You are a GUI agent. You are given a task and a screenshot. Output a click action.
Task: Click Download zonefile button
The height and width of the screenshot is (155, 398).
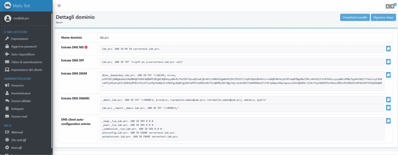355,17
